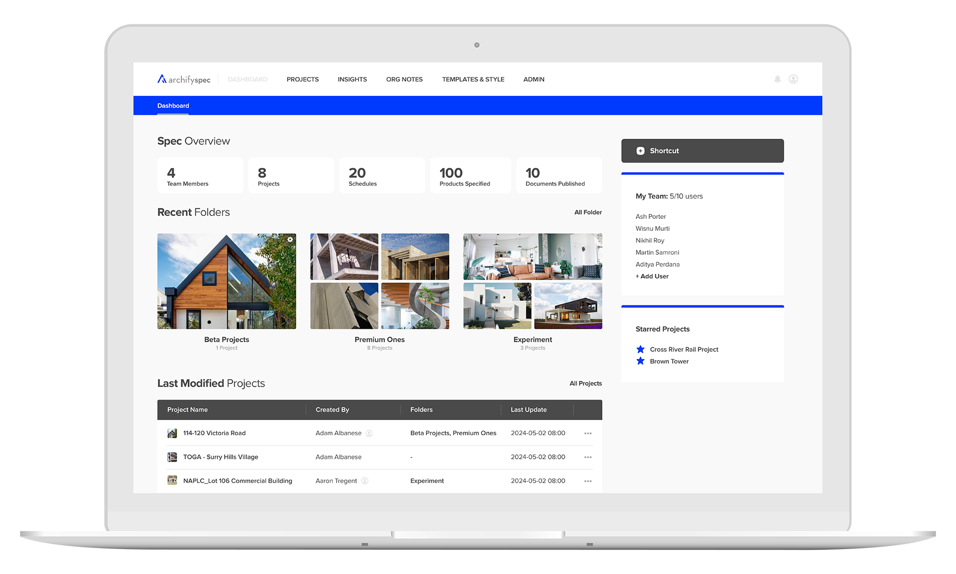Click user icon next to Aaron Tregent

pos(364,481)
